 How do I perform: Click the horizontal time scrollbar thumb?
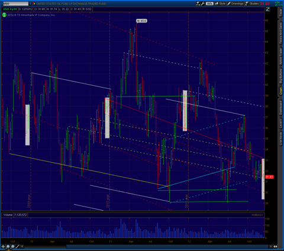pos(167,246)
